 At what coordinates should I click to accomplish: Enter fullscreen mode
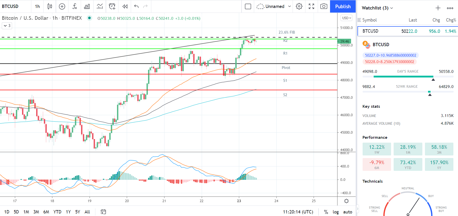311,6
